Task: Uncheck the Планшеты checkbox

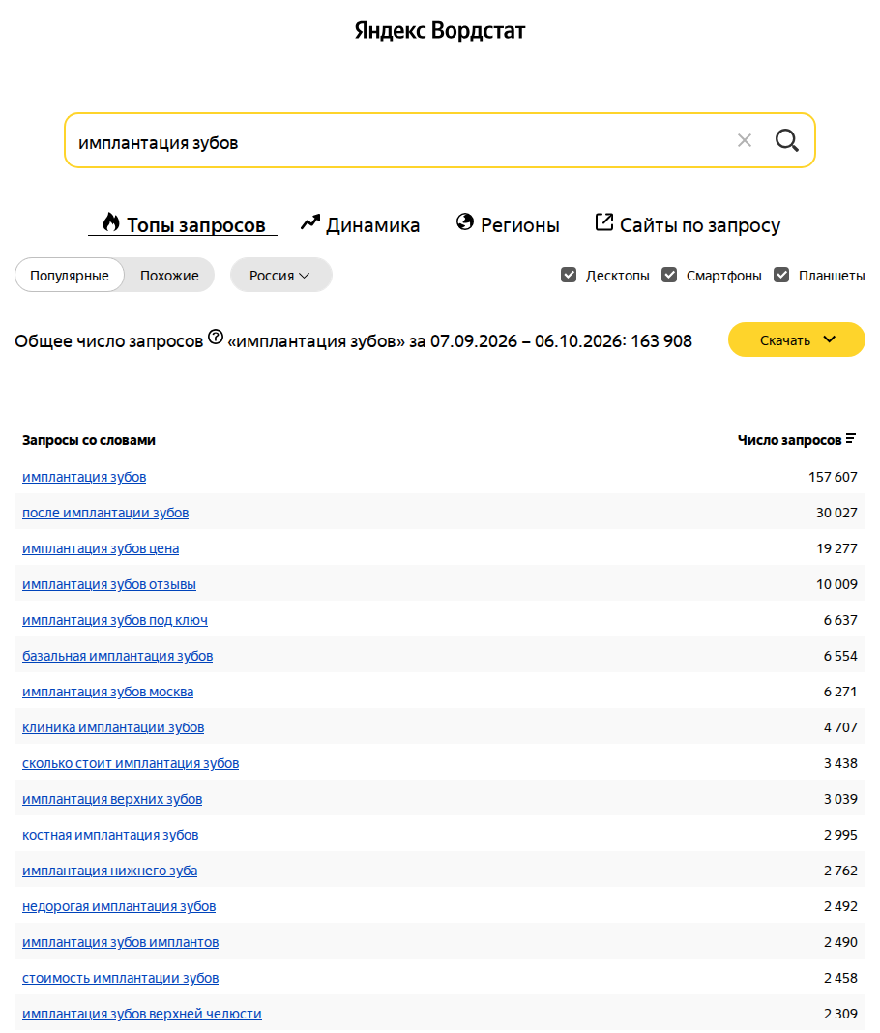Action: [781, 275]
